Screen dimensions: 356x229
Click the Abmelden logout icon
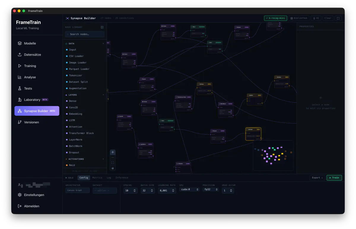tap(20, 206)
